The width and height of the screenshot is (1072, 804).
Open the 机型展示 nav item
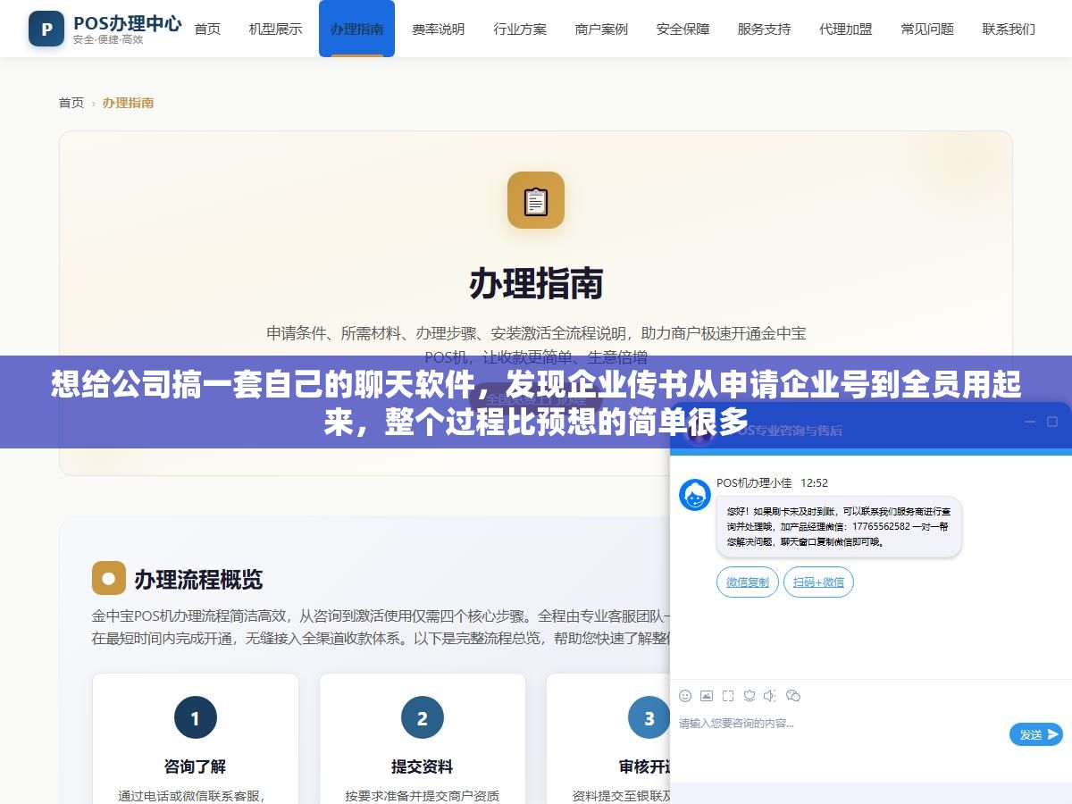click(275, 29)
